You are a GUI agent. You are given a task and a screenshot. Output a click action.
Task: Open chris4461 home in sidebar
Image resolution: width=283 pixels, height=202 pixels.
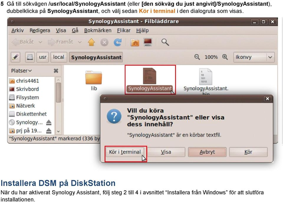click(24, 81)
